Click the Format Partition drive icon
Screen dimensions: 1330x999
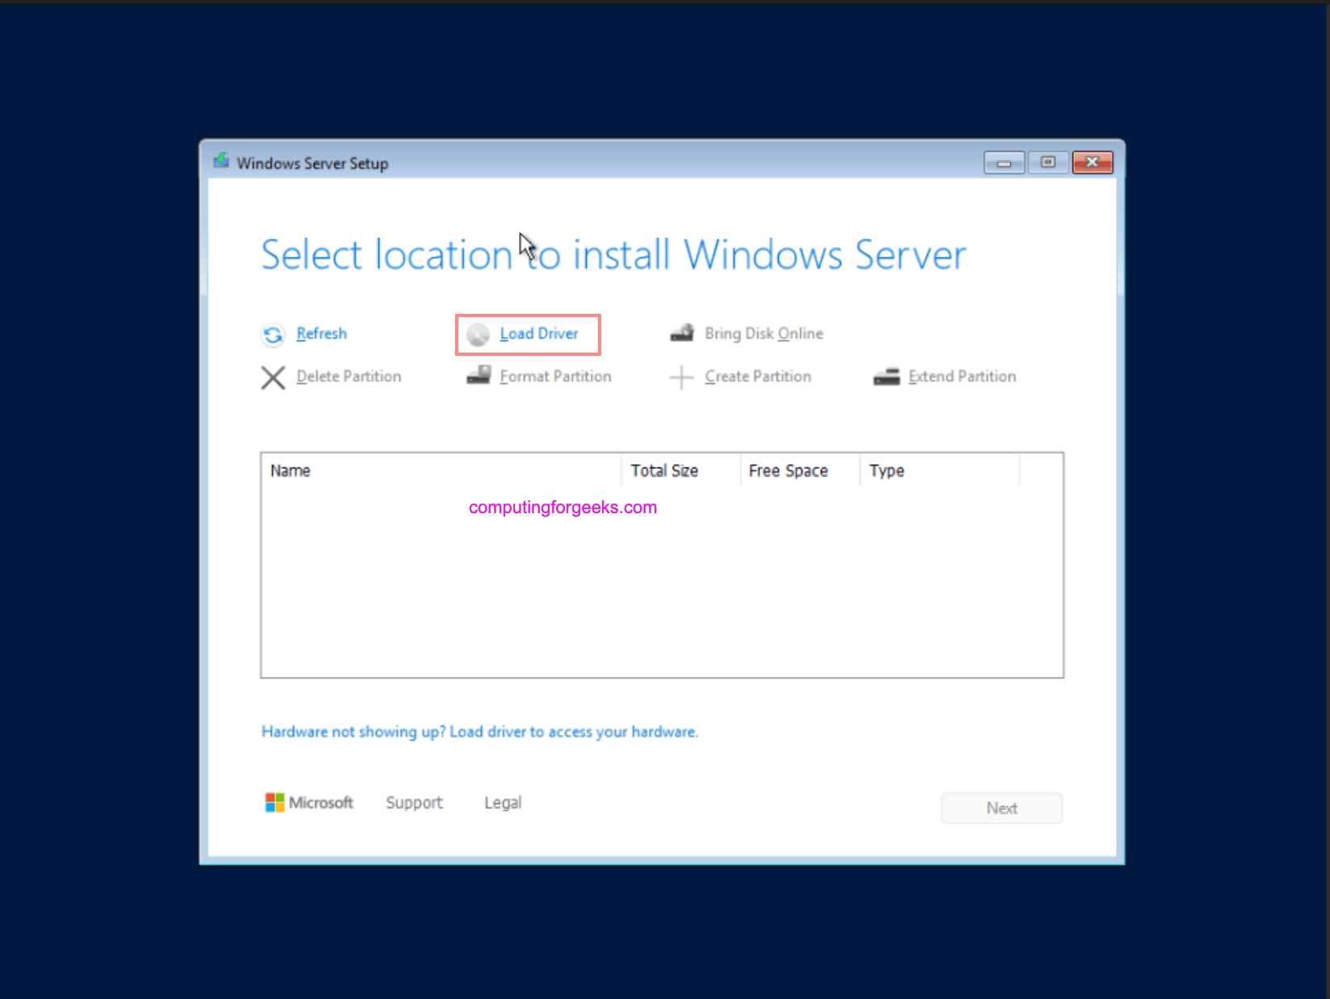(x=478, y=375)
